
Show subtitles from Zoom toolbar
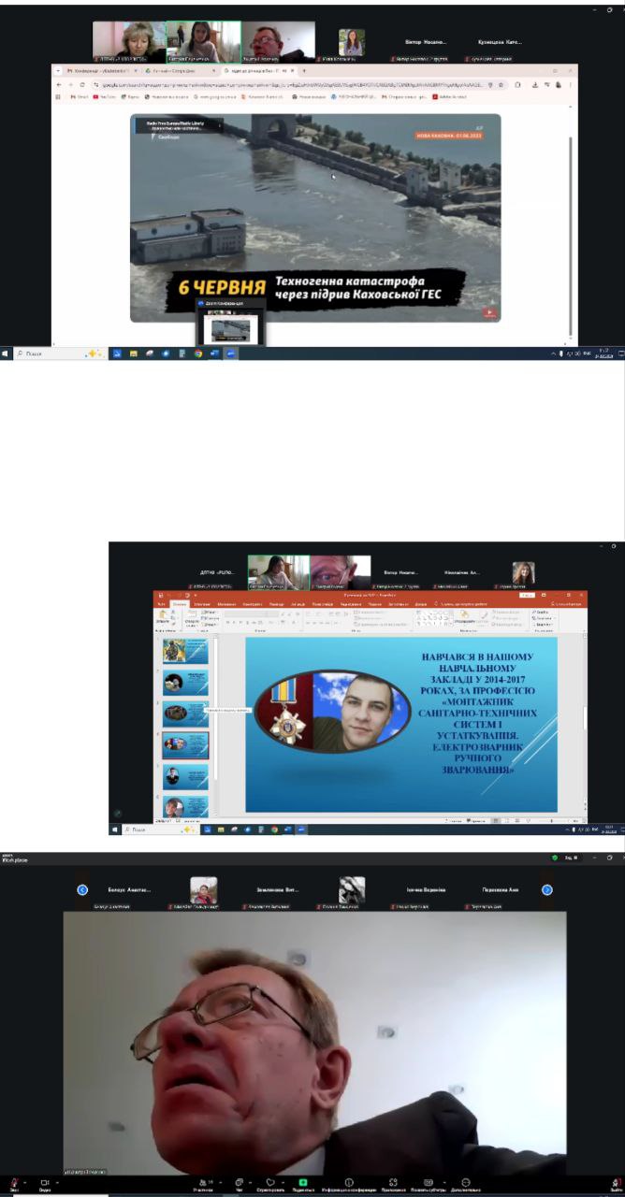(429, 1182)
